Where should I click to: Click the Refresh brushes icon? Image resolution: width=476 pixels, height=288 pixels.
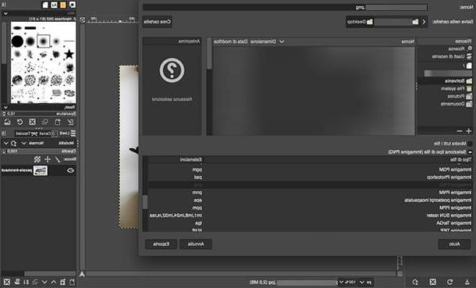tap(20, 122)
